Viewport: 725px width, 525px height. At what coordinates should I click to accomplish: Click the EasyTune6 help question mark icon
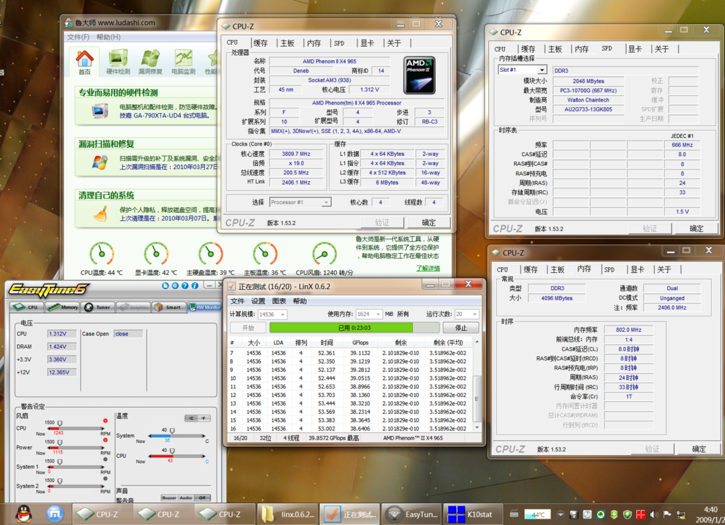(x=185, y=286)
